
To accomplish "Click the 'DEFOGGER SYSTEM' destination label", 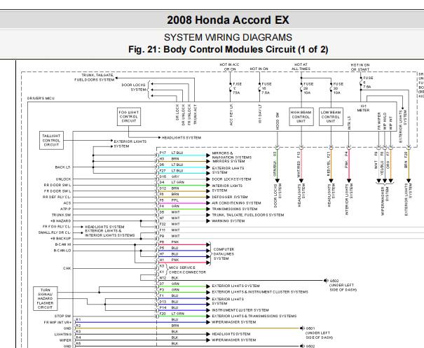I will click(230, 197).
